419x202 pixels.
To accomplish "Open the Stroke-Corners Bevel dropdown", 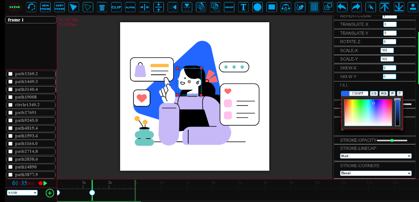I will pyautogui.click(x=376, y=173).
